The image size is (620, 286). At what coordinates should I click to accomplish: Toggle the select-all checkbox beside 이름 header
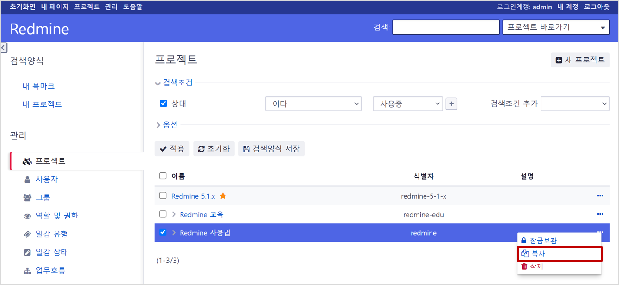(x=163, y=176)
